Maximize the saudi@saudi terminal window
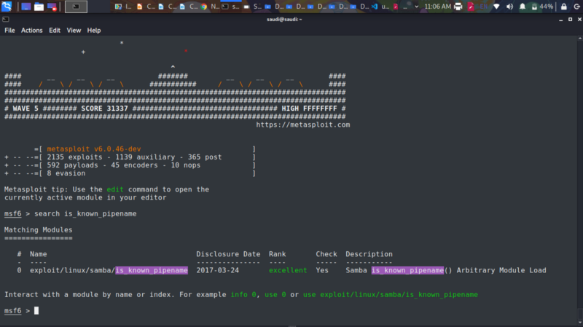The height and width of the screenshot is (327, 583). pyautogui.click(x=570, y=20)
